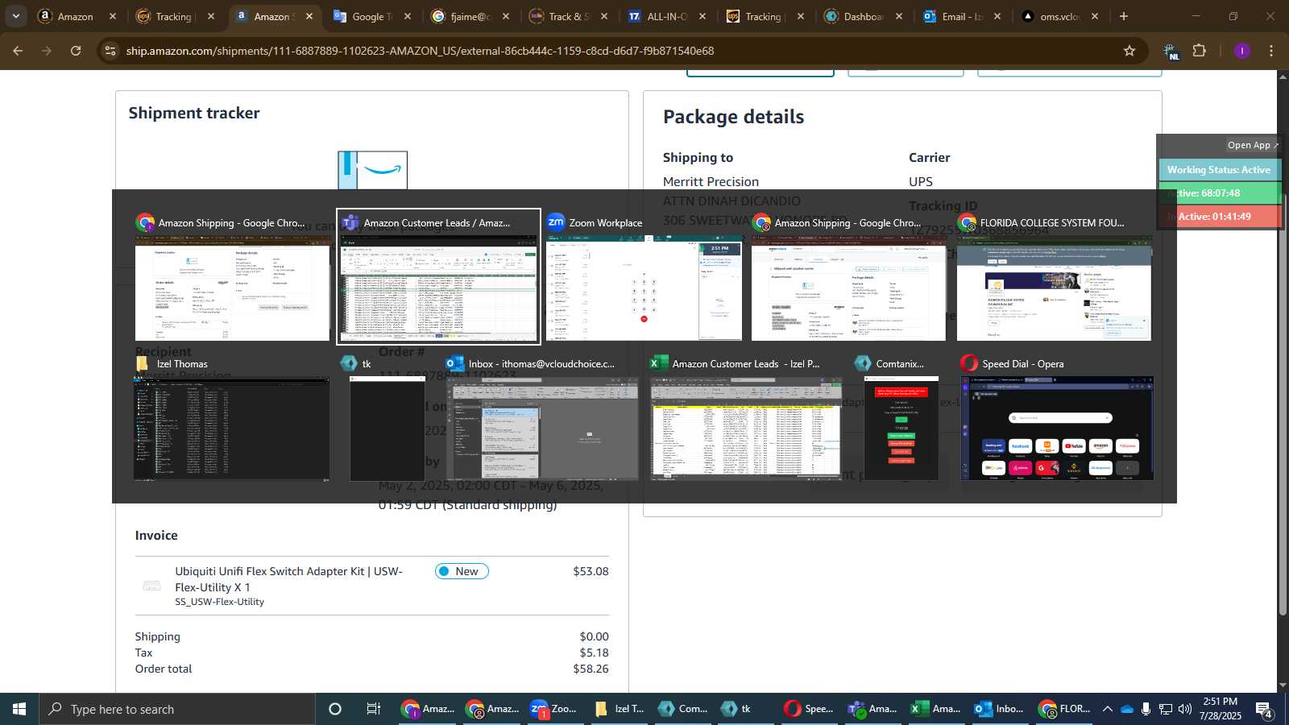1289x725 pixels.
Task: Switch to tk window thumbnail
Action: [387, 417]
